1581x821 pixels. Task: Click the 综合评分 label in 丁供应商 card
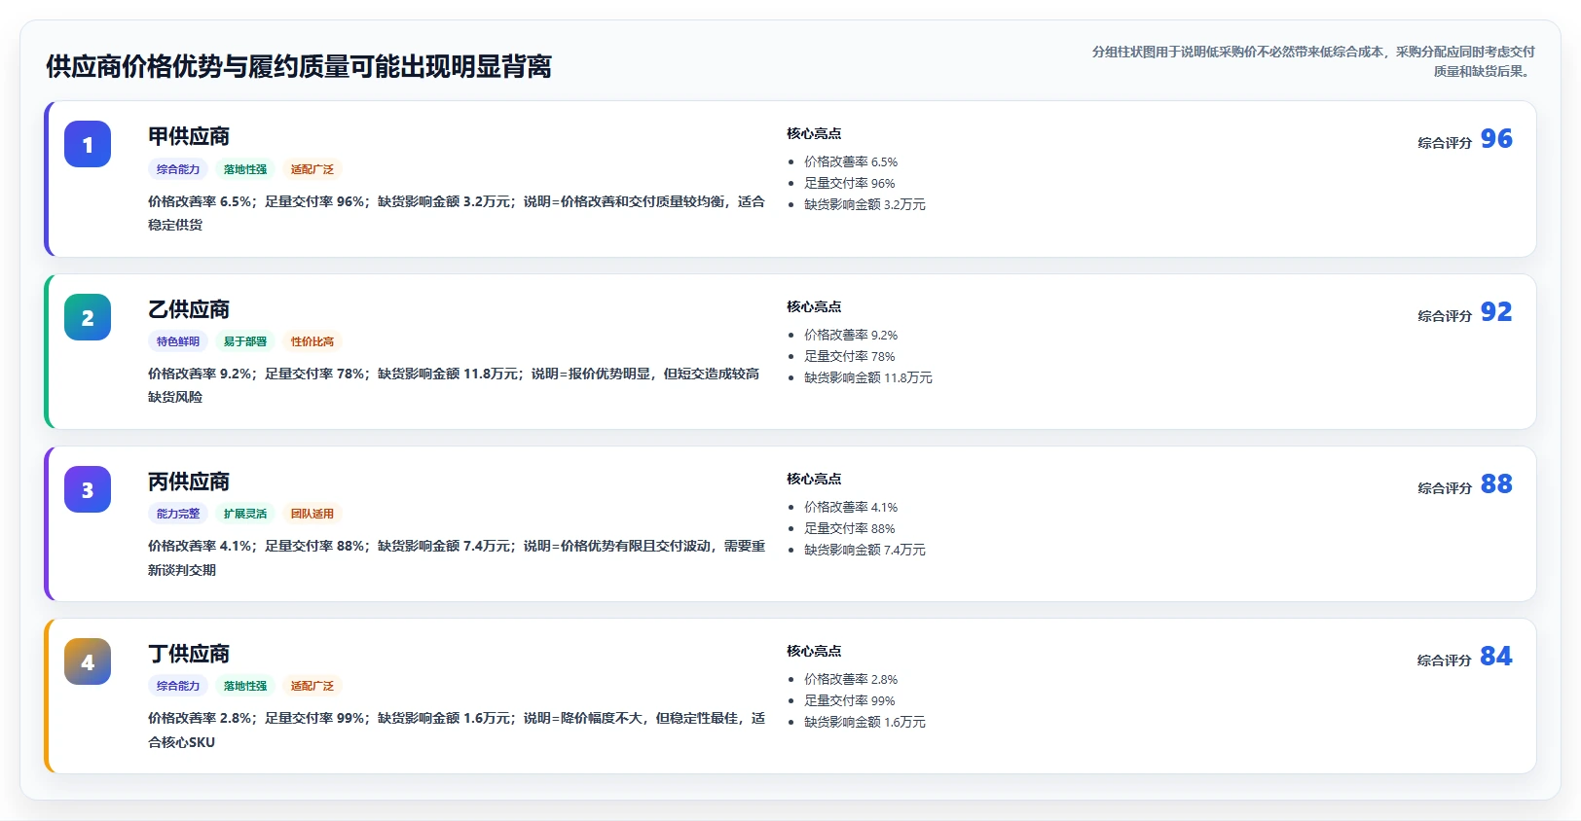[x=1445, y=660]
